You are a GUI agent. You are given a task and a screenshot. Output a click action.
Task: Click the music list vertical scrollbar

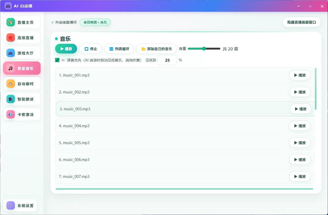pyautogui.click(x=316, y=89)
